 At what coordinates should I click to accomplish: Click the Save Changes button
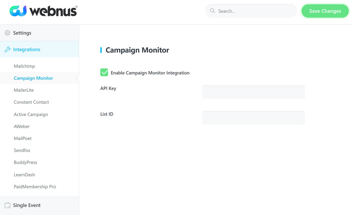[x=325, y=11]
